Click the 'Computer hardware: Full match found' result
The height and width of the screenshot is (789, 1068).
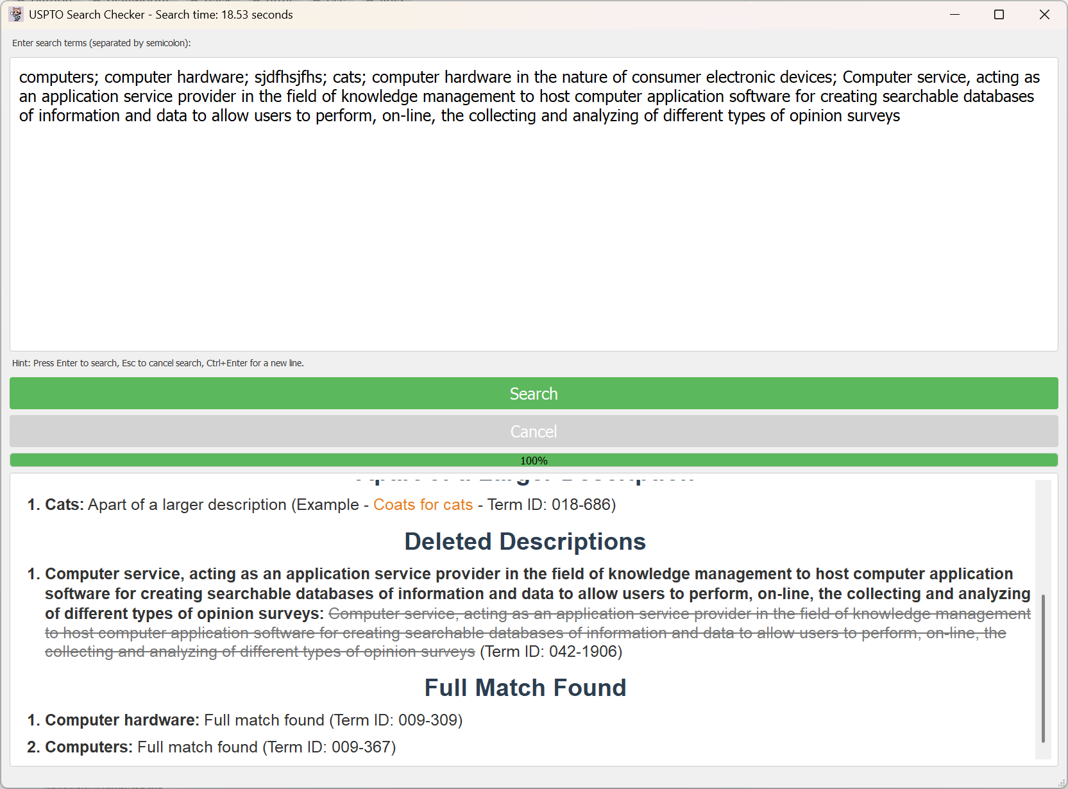click(x=253, y=720)
